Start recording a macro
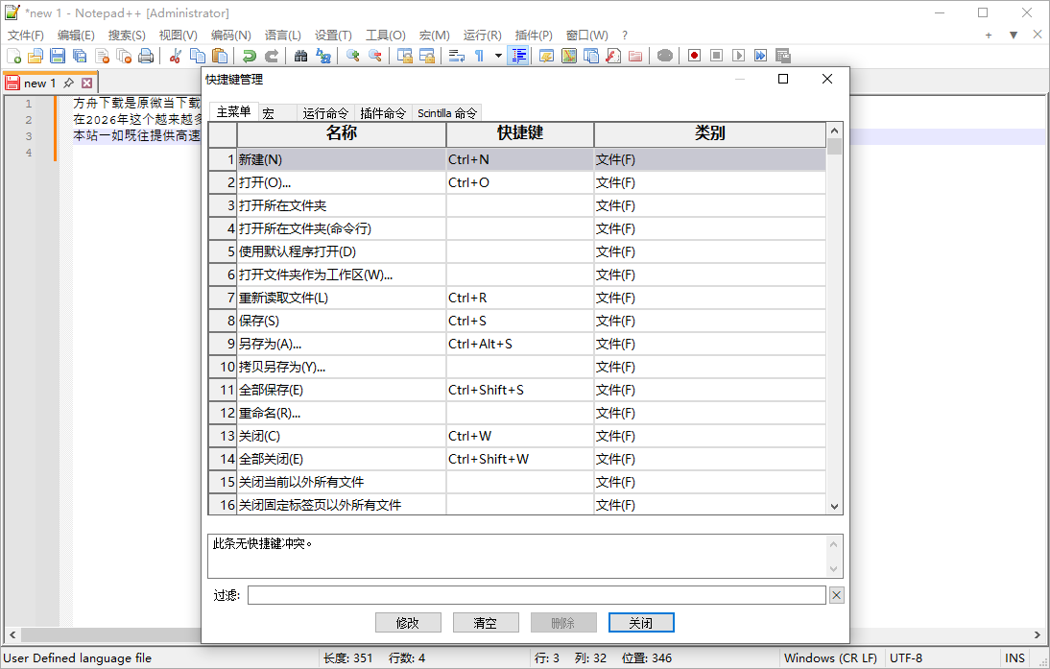The image size is (1050, 669). coord(693,56)
